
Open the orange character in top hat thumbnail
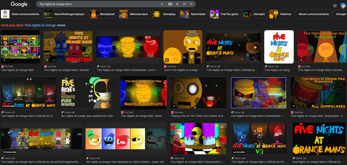point(183,47)
